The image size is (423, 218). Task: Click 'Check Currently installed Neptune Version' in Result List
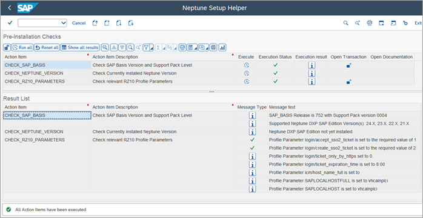[135, 131]
